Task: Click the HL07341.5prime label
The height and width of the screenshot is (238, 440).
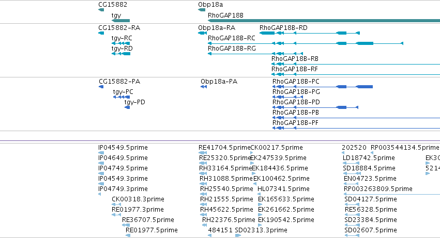Action: tap(283, 189)
